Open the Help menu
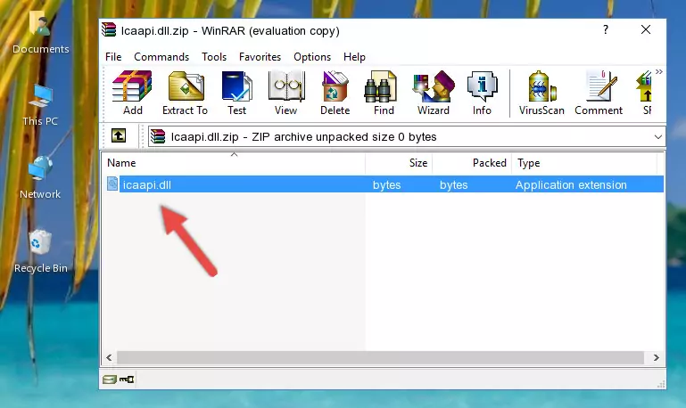 pyautogui.click(x=354, y=57)
